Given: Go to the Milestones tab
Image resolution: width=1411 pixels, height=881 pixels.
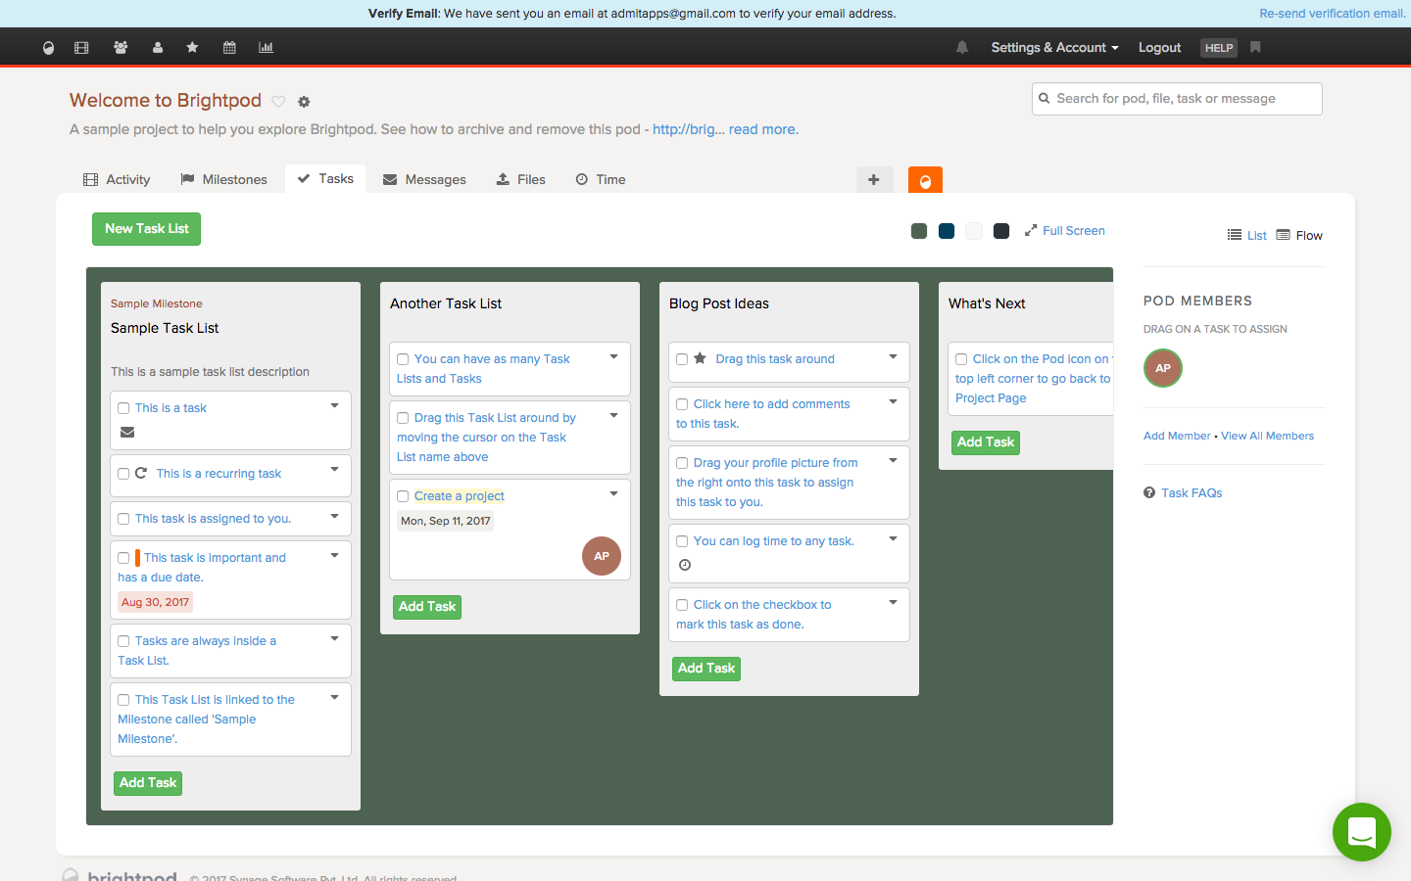Looking at the screenshot, I should pos(224,179).
